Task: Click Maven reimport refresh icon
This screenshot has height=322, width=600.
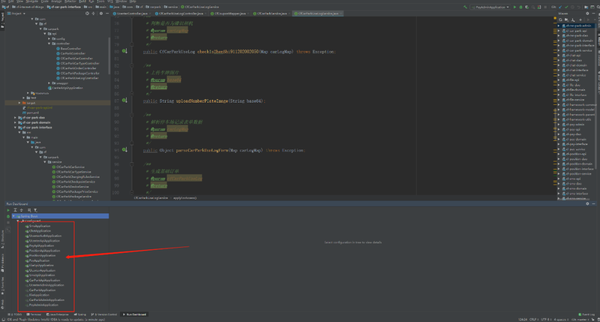Action: click(561, 20)
